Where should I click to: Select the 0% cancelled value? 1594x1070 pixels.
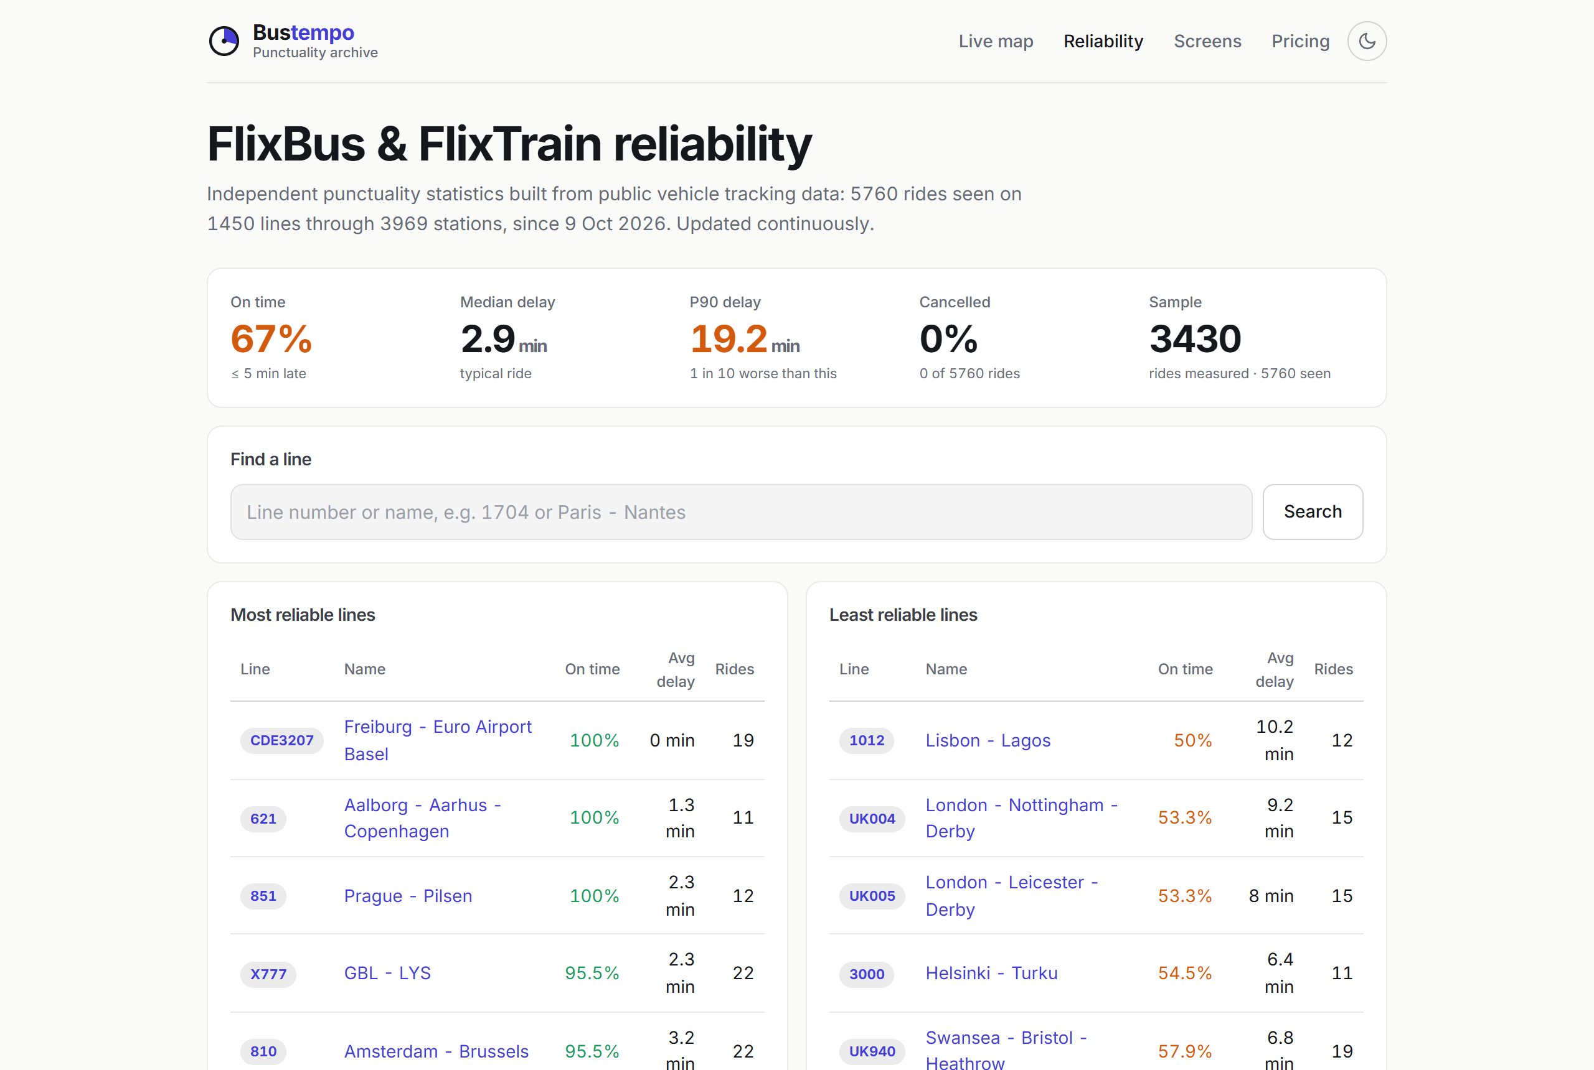(948, 339)
